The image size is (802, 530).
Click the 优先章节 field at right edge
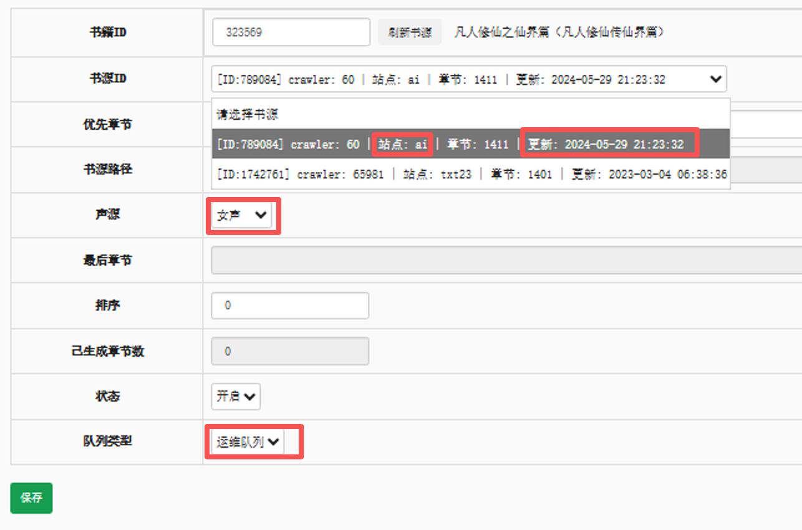pyautogui.click(x=766, y=125)
